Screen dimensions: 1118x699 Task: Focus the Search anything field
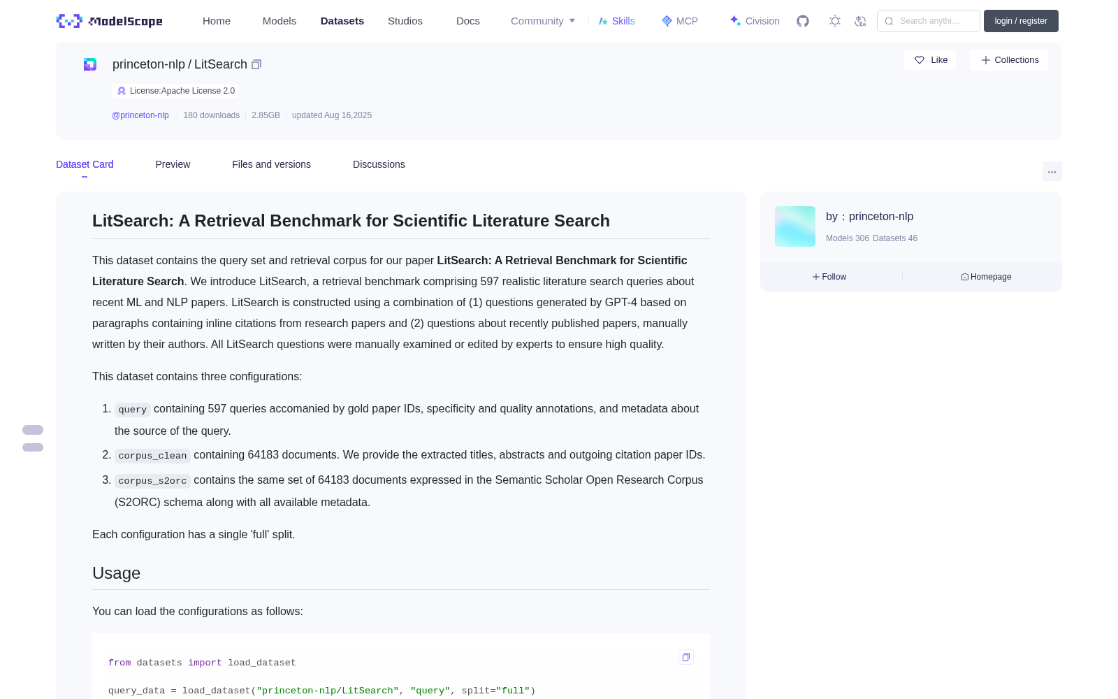coord(929,21)
